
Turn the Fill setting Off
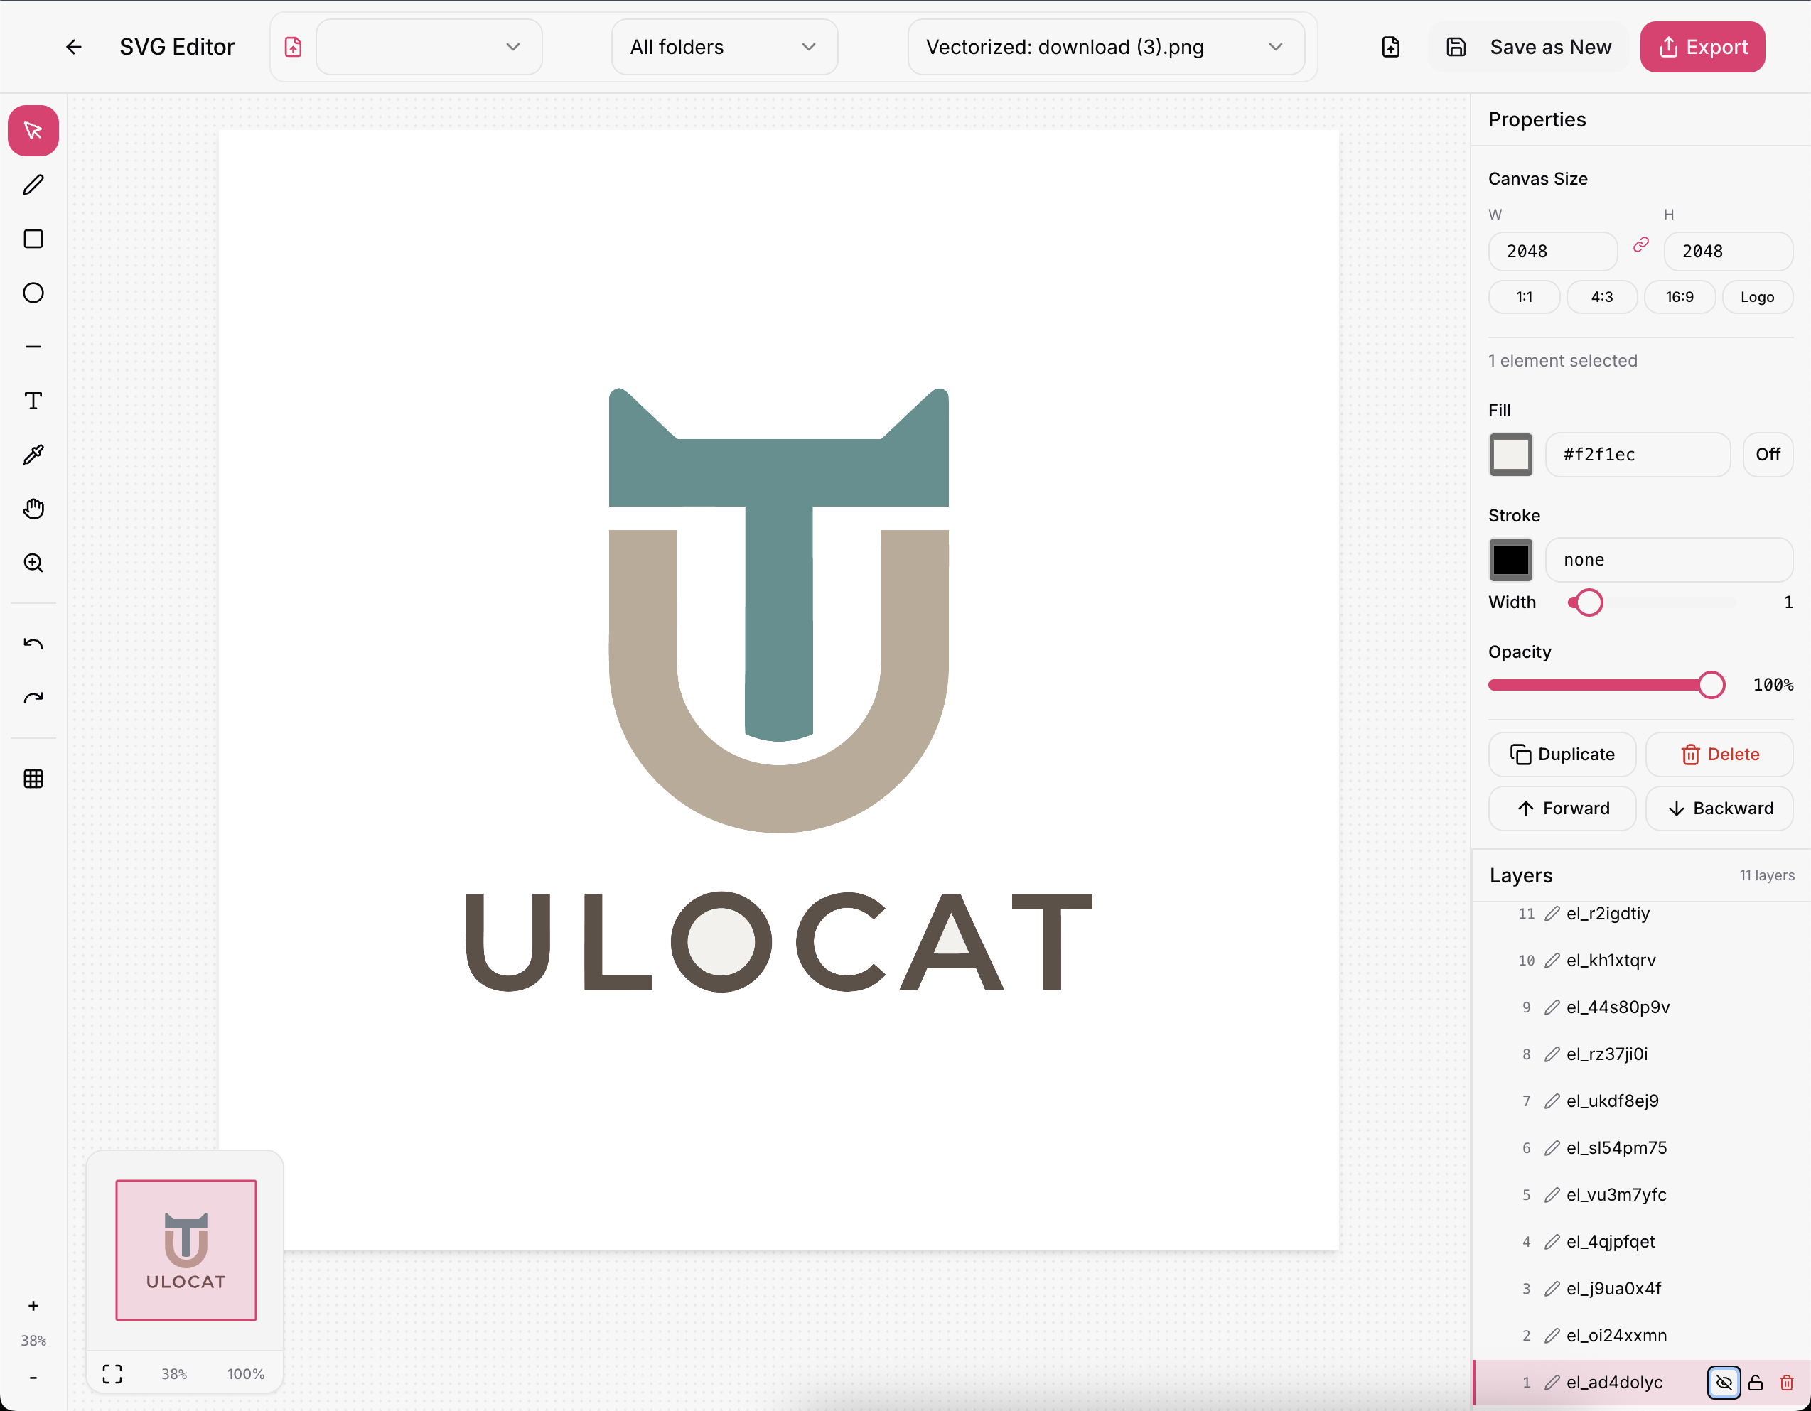1768,454
